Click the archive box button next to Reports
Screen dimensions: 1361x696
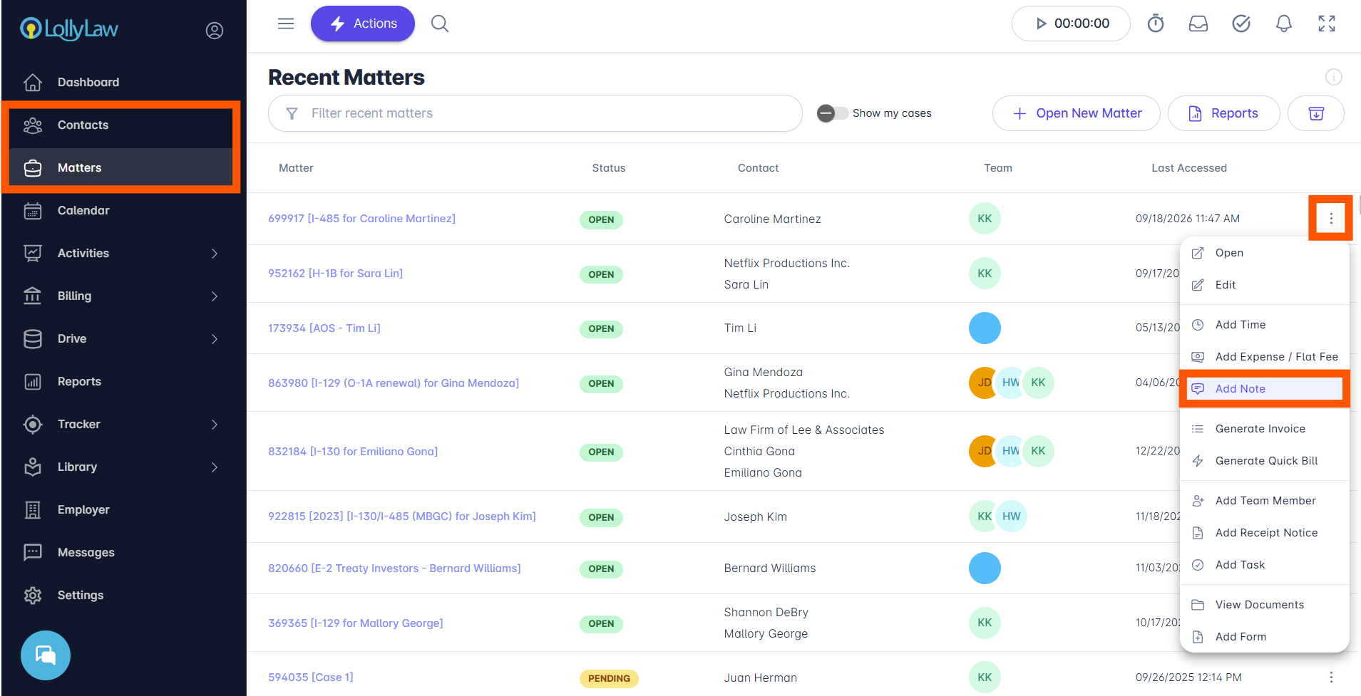1316,113
